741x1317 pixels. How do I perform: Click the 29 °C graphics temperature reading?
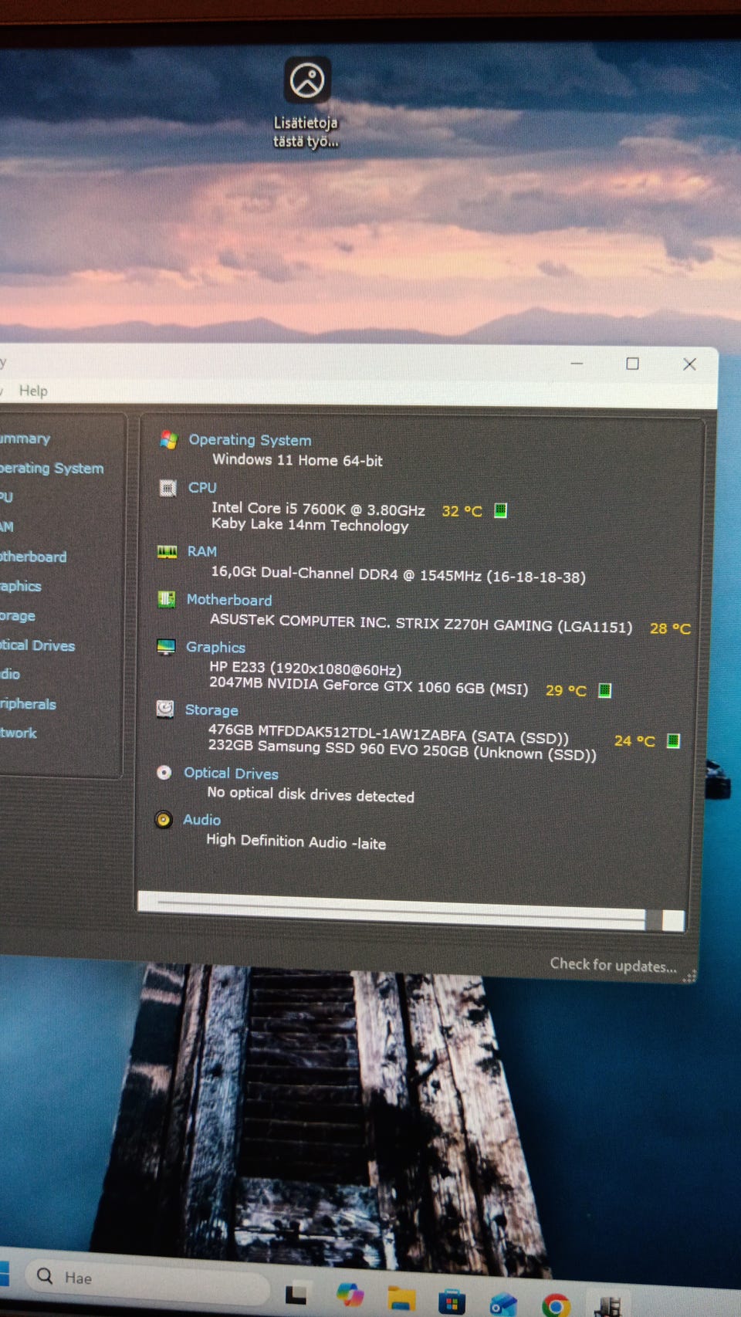click(x=566, y=690)
